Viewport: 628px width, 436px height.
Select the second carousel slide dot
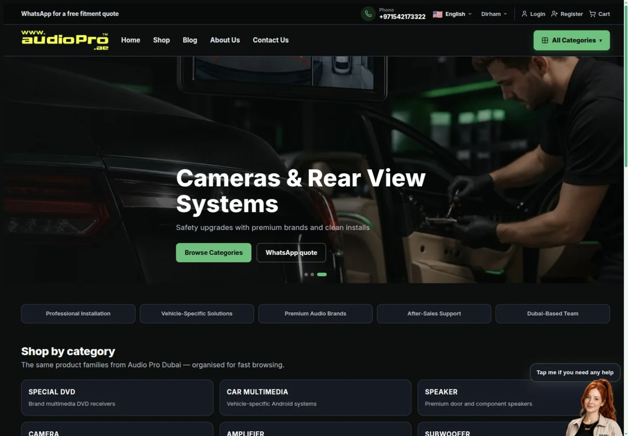pos(312,274)
